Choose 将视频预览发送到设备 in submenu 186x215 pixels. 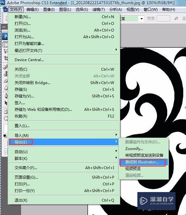144,155
